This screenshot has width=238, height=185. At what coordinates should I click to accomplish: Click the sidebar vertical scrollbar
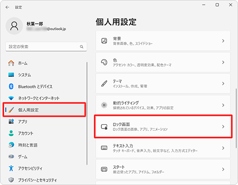pos(87,113)
